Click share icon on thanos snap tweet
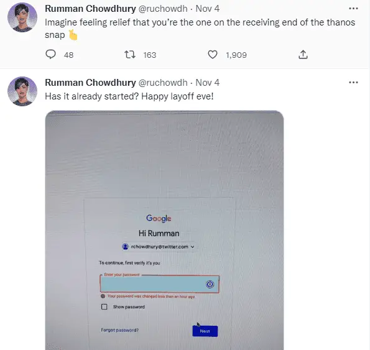The height and width of the screenshot is (350, 370). (x=303, y=55)
